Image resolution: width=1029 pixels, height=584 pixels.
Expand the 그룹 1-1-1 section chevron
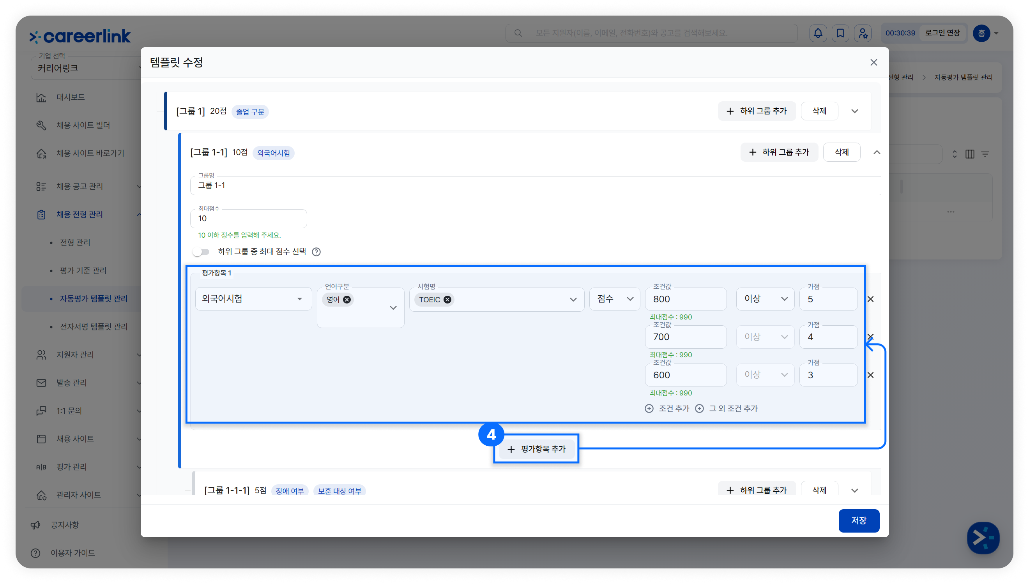coord(854,490)
